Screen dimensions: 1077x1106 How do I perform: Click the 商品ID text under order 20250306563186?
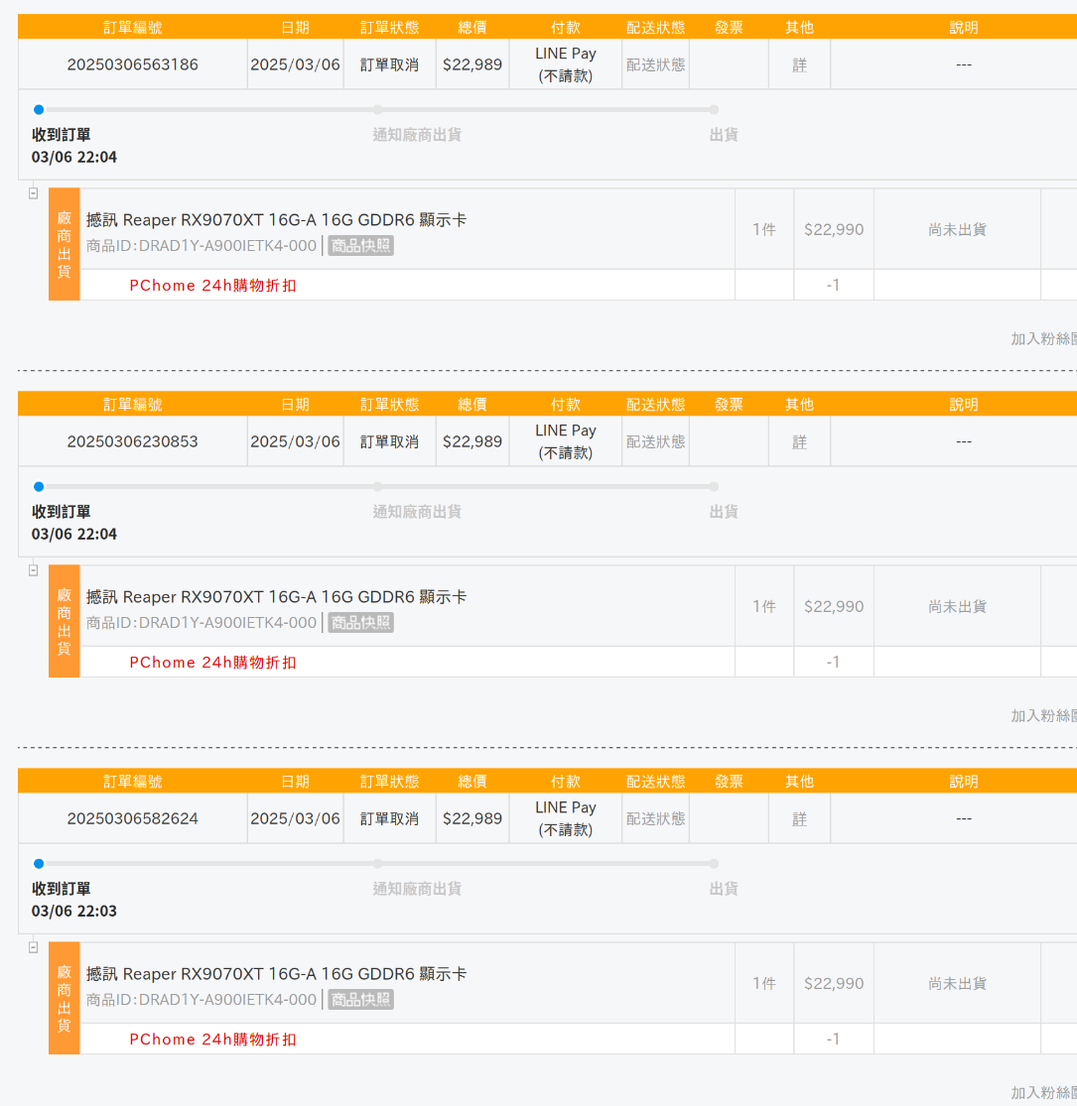(x=202, y=246)
